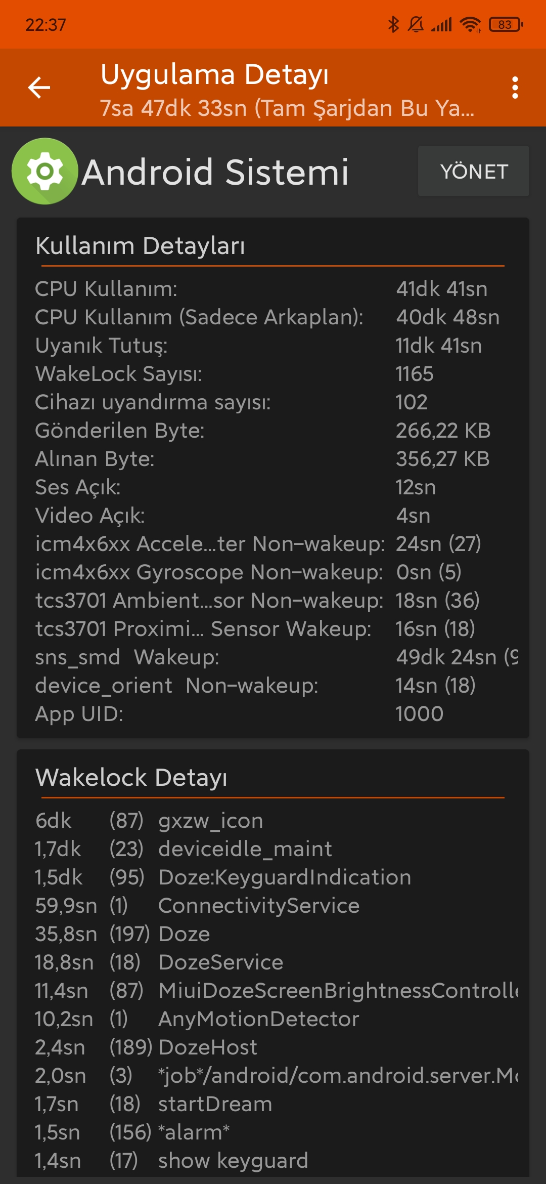Select the gxzw_icon wakelock row
The width and height of the screenshot is (546, 1184).
coord(273,821)
